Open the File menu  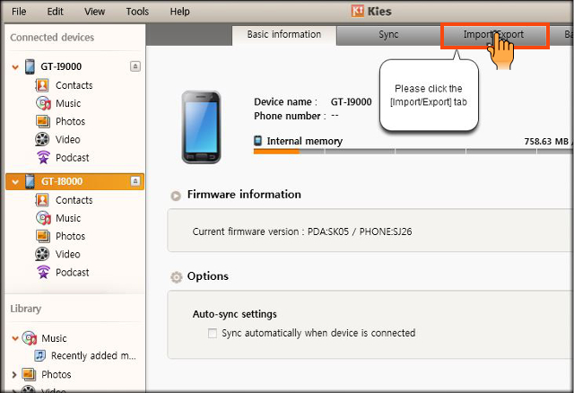19,12
